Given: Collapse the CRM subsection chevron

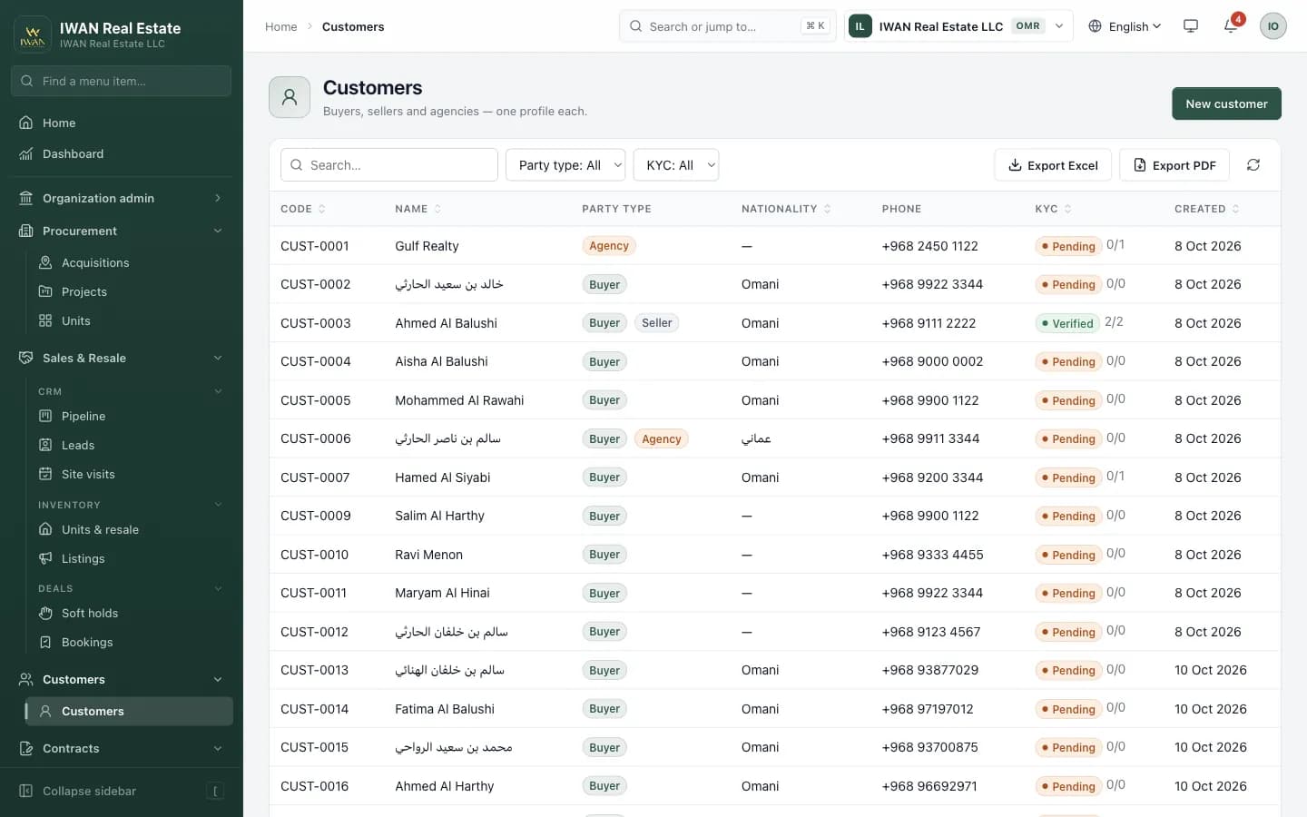Looking at the screenshot, I should pos(218,391).
